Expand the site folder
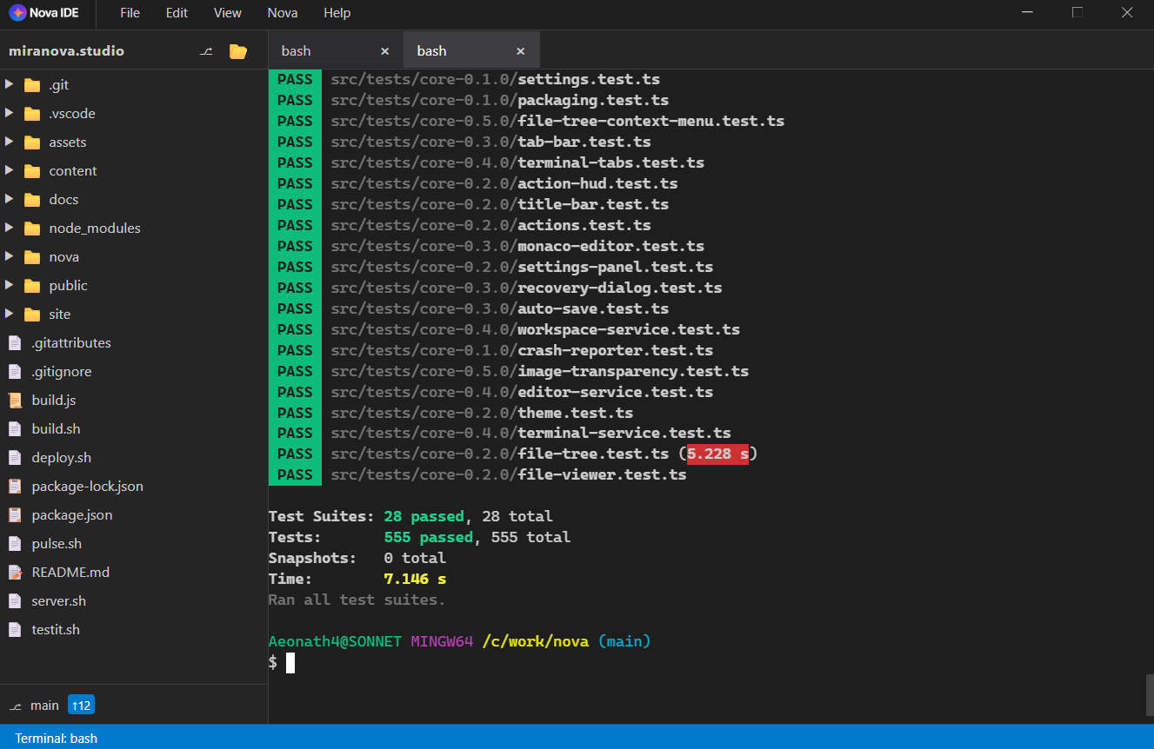Image resolution: width=1154 pixels, height=749 pixels. tap(10, 314)
